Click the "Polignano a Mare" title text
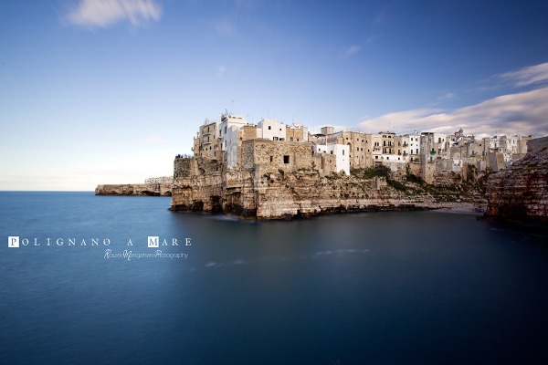The image size is (548, 365). (x=100, y=242)
